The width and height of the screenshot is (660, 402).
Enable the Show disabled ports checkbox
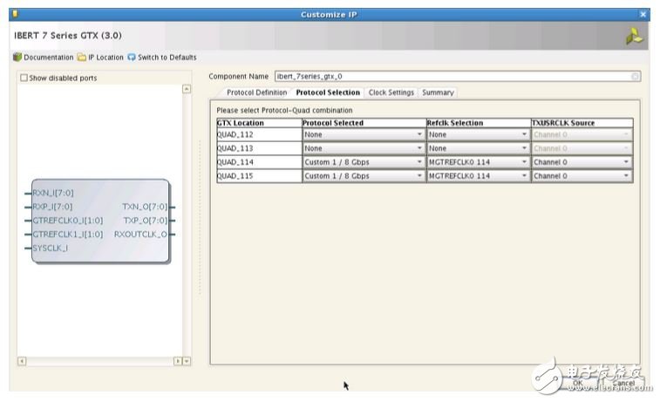click(24, 78)
